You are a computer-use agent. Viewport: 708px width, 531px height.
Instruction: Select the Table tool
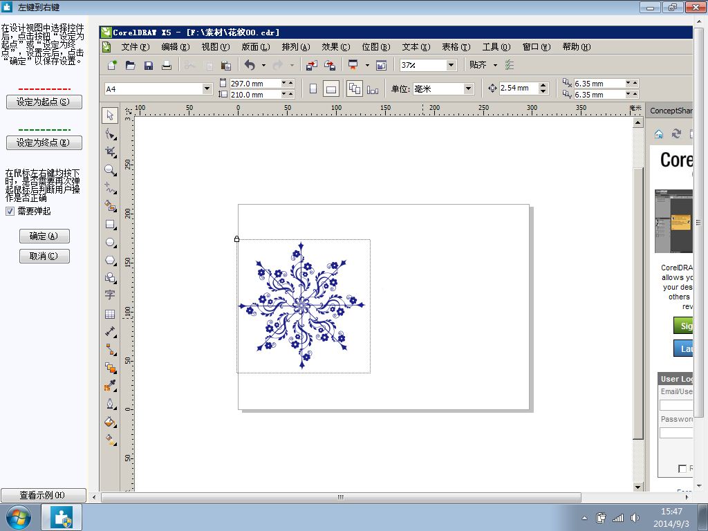click(110, 315)
